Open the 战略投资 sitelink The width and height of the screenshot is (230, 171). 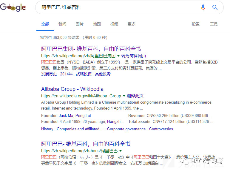84,74
